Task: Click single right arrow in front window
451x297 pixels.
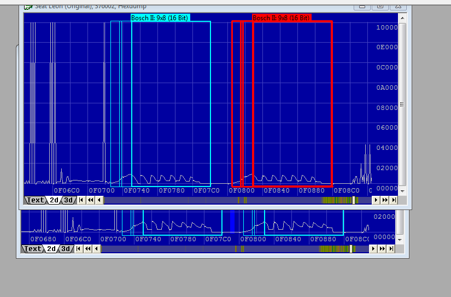Action: (376, 200)
